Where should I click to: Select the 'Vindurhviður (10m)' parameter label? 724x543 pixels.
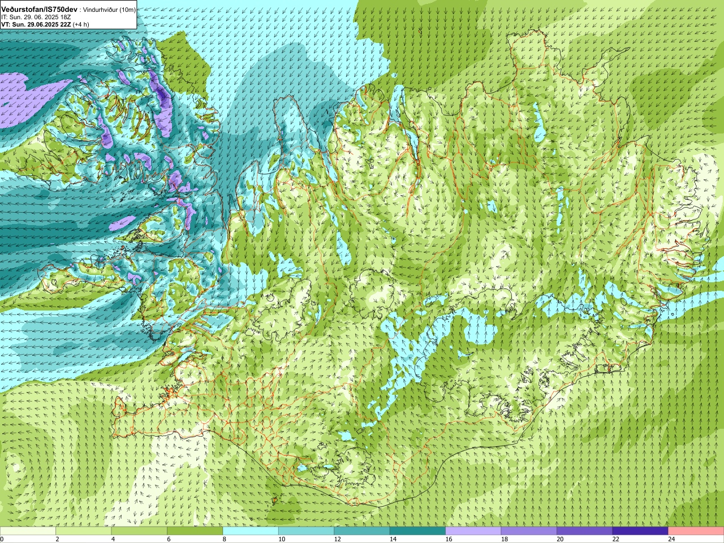[x=109, y=10]
